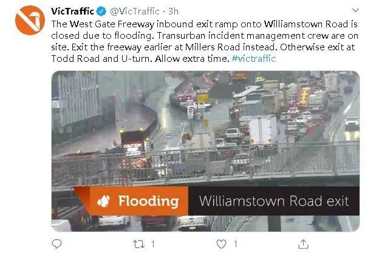The image size is (379, 254).
Task: Click the tweet body text
Action: click(x=205, y=41)
